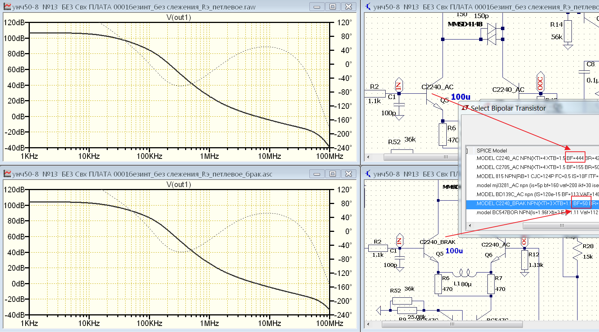This screenshot has width=599, height=332.
Task: Click the Select Bipolar Transistor dialog icon
Action: [465, 108]
